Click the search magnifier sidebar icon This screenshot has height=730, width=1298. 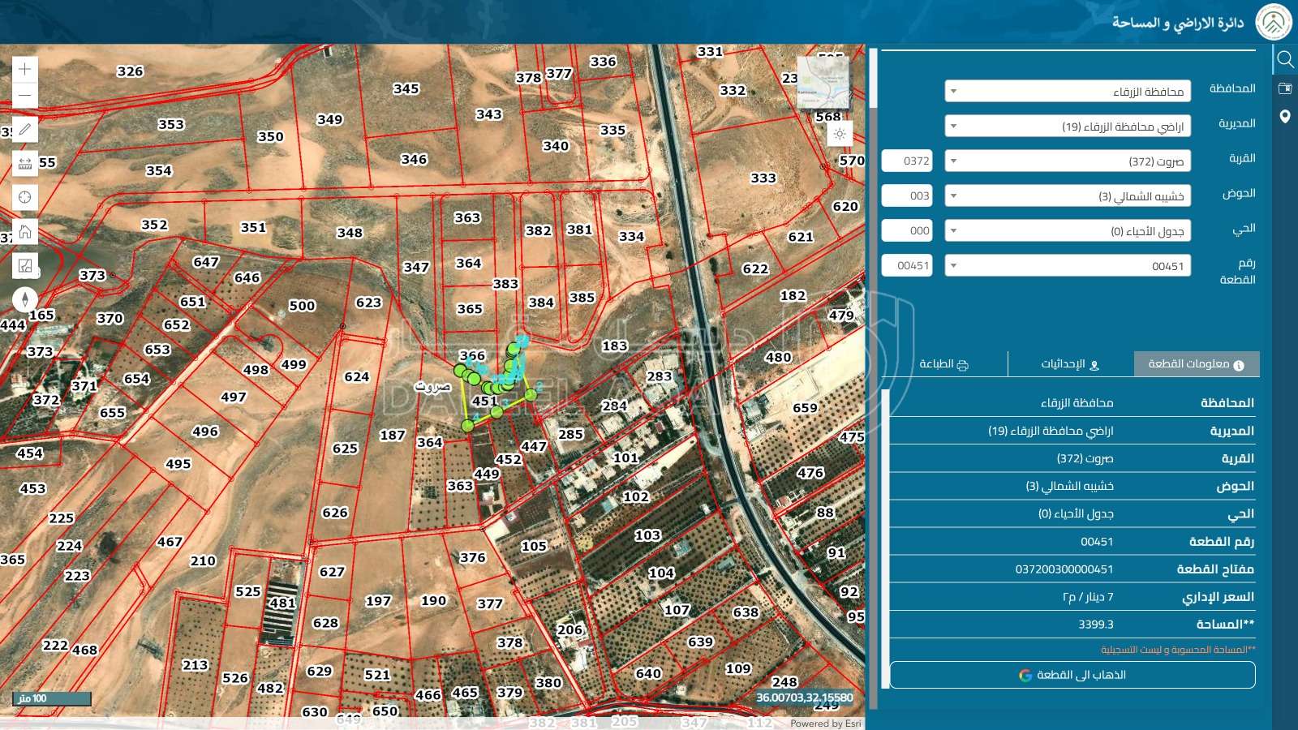click(1285, 59)
